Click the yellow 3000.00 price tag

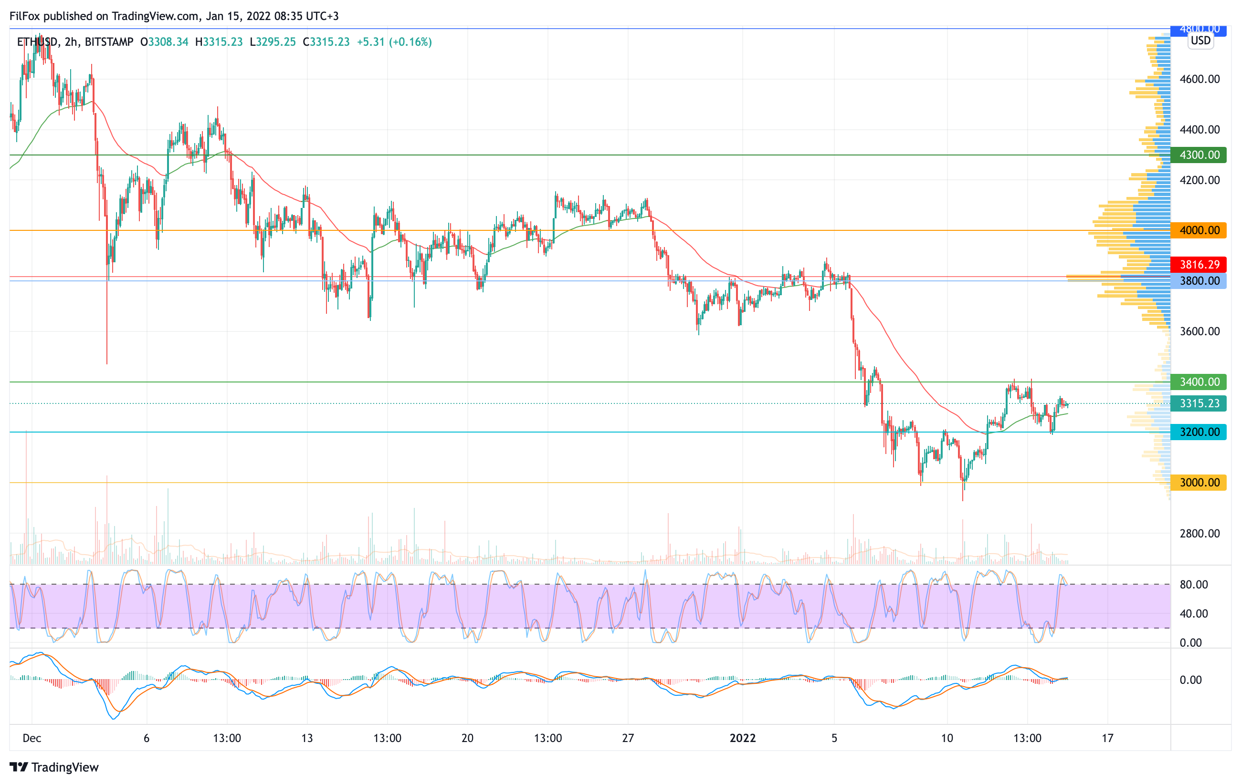tap(1198, 482)
